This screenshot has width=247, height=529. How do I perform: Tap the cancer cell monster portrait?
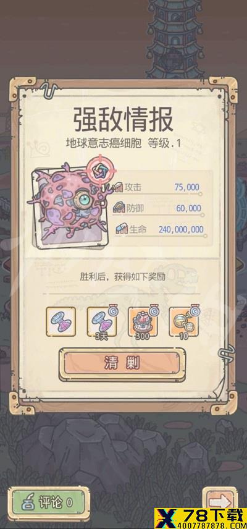click(68, 205)
